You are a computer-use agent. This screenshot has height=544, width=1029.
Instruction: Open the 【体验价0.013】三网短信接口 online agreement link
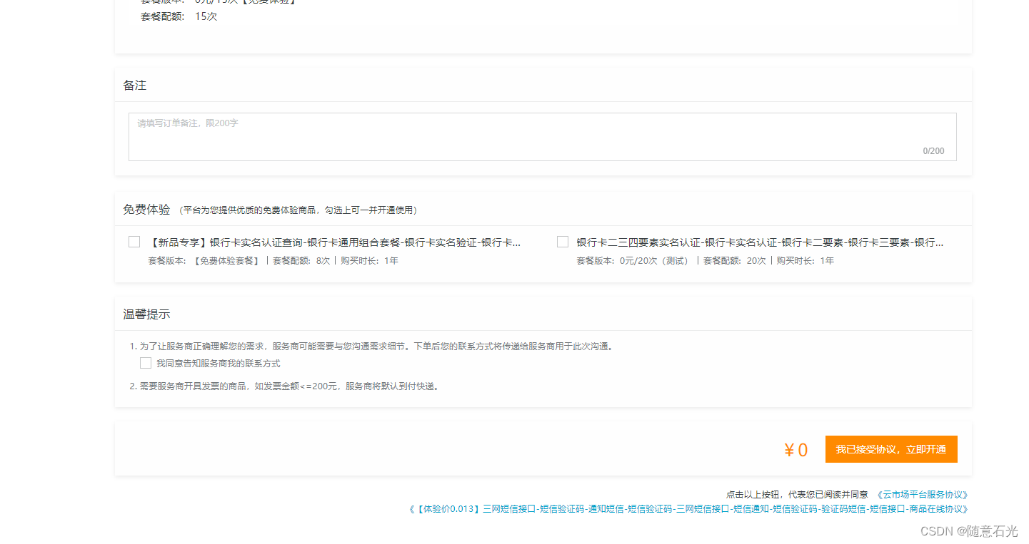pyautogui.click(x=688, y=509)
